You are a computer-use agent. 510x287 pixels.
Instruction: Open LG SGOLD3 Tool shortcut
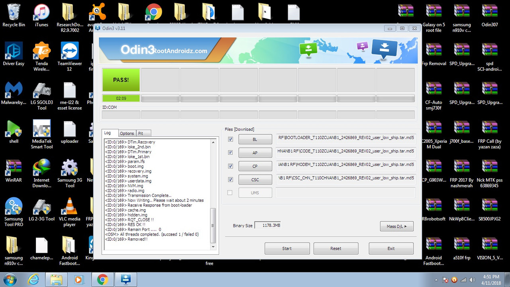click(x=41, y=96)
